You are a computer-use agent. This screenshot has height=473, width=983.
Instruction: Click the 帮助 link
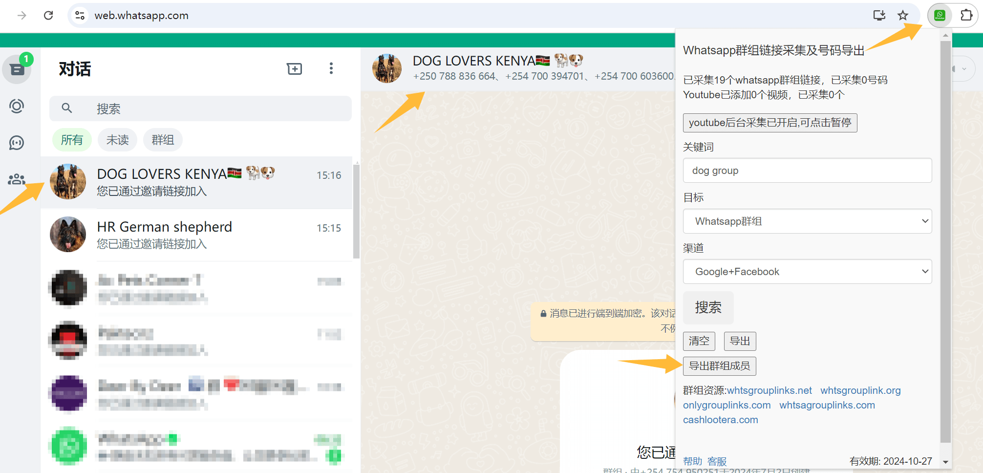(692, 461)
